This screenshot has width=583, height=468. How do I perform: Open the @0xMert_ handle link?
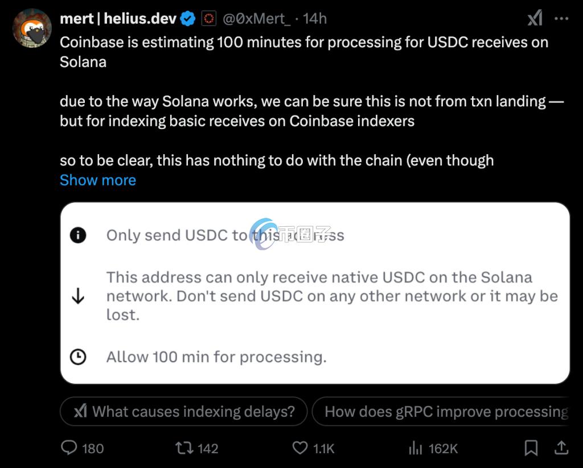pyautogui.click(x=257, y=19)
